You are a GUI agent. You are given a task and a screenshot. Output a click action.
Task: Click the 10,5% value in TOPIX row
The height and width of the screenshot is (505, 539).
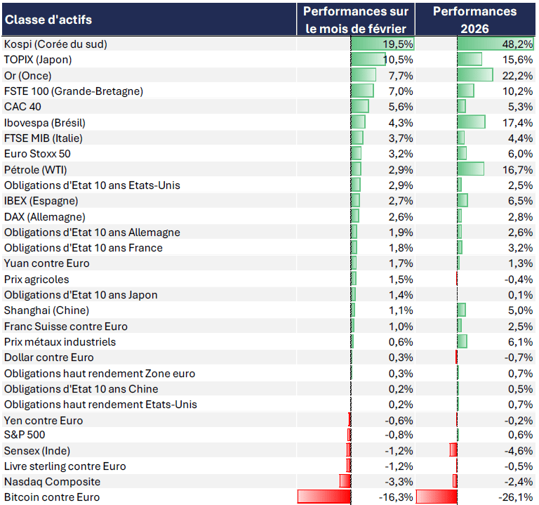pyautogui.click(x=398, y=60)
